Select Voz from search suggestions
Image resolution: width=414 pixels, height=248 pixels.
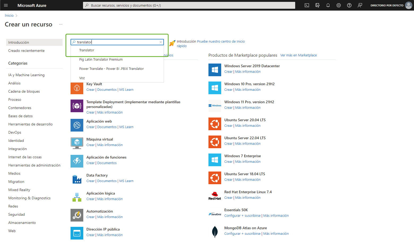tap(117, 78)
